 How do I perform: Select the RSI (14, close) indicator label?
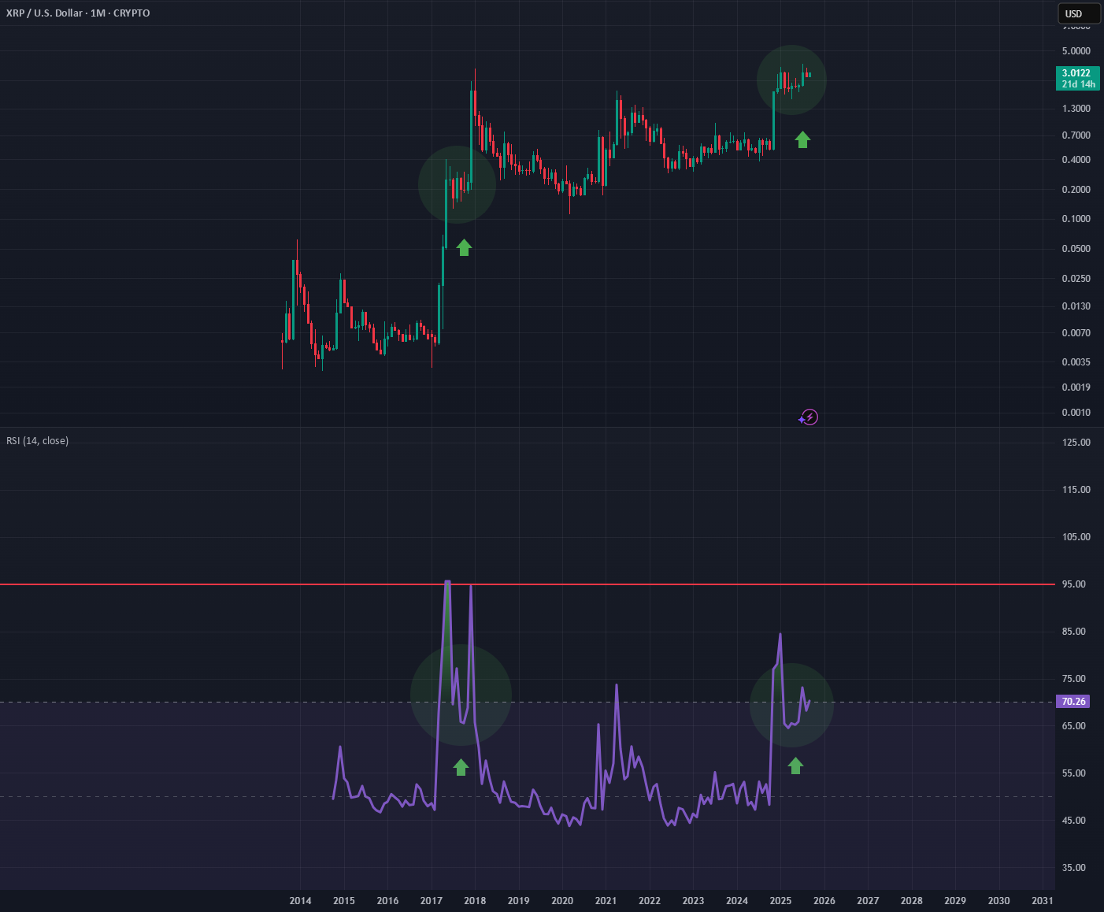37,440
